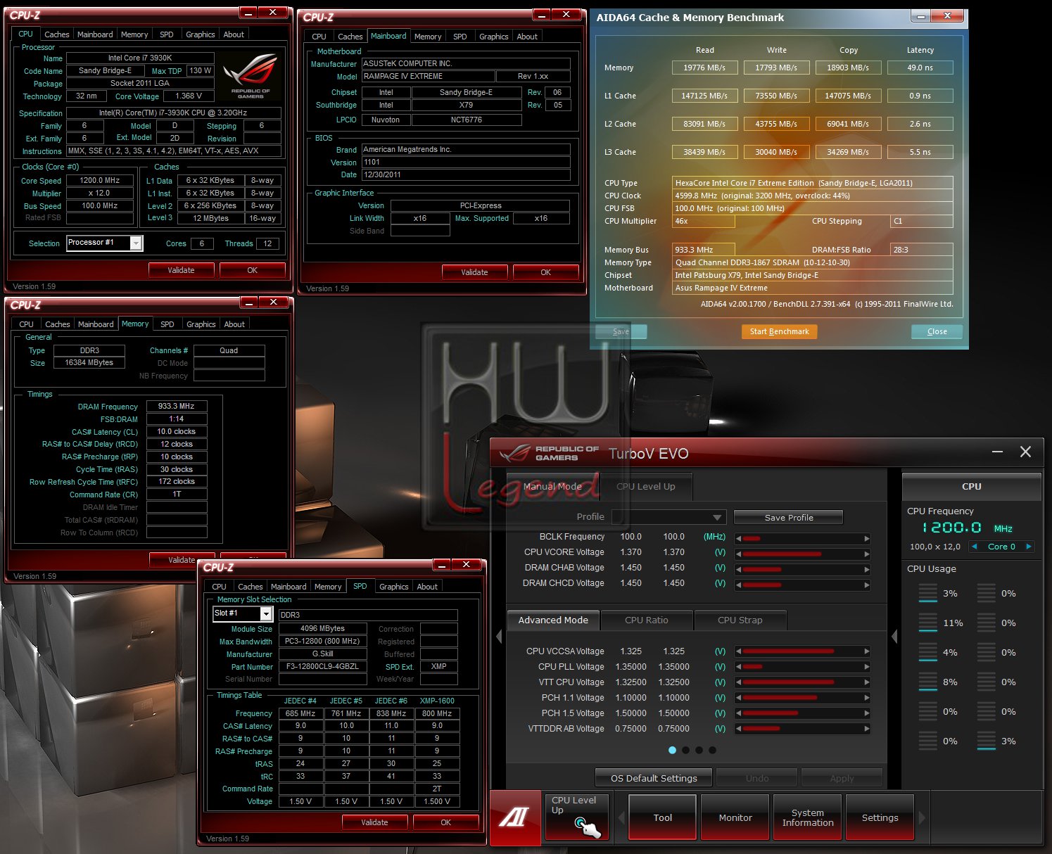The image size is (1052, 854).
Task: Click the AI Suite logo in TurboV EVO
Action: 514,817
